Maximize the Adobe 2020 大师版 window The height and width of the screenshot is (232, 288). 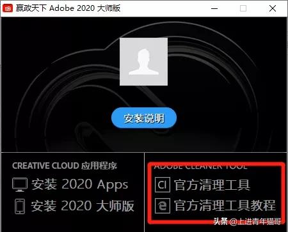coord(243,8)
